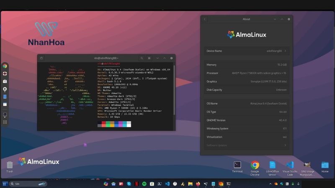Open Microsoft Store from the taskbar

point(152,184)
